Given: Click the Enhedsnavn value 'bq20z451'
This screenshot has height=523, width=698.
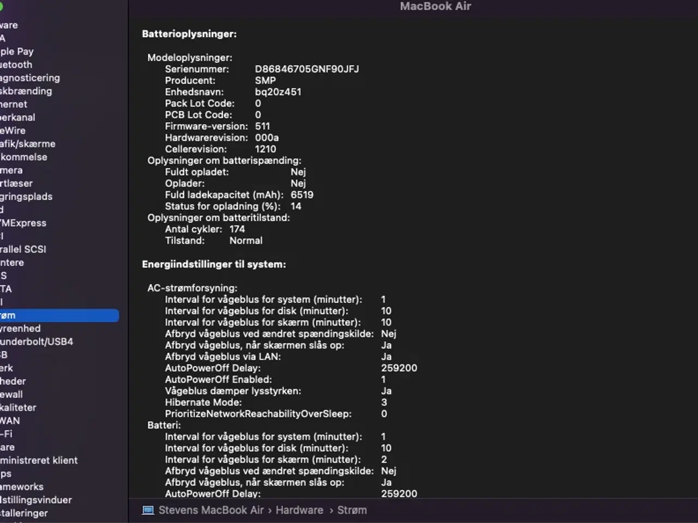Looking at the screenshot, I should [278, 92].
